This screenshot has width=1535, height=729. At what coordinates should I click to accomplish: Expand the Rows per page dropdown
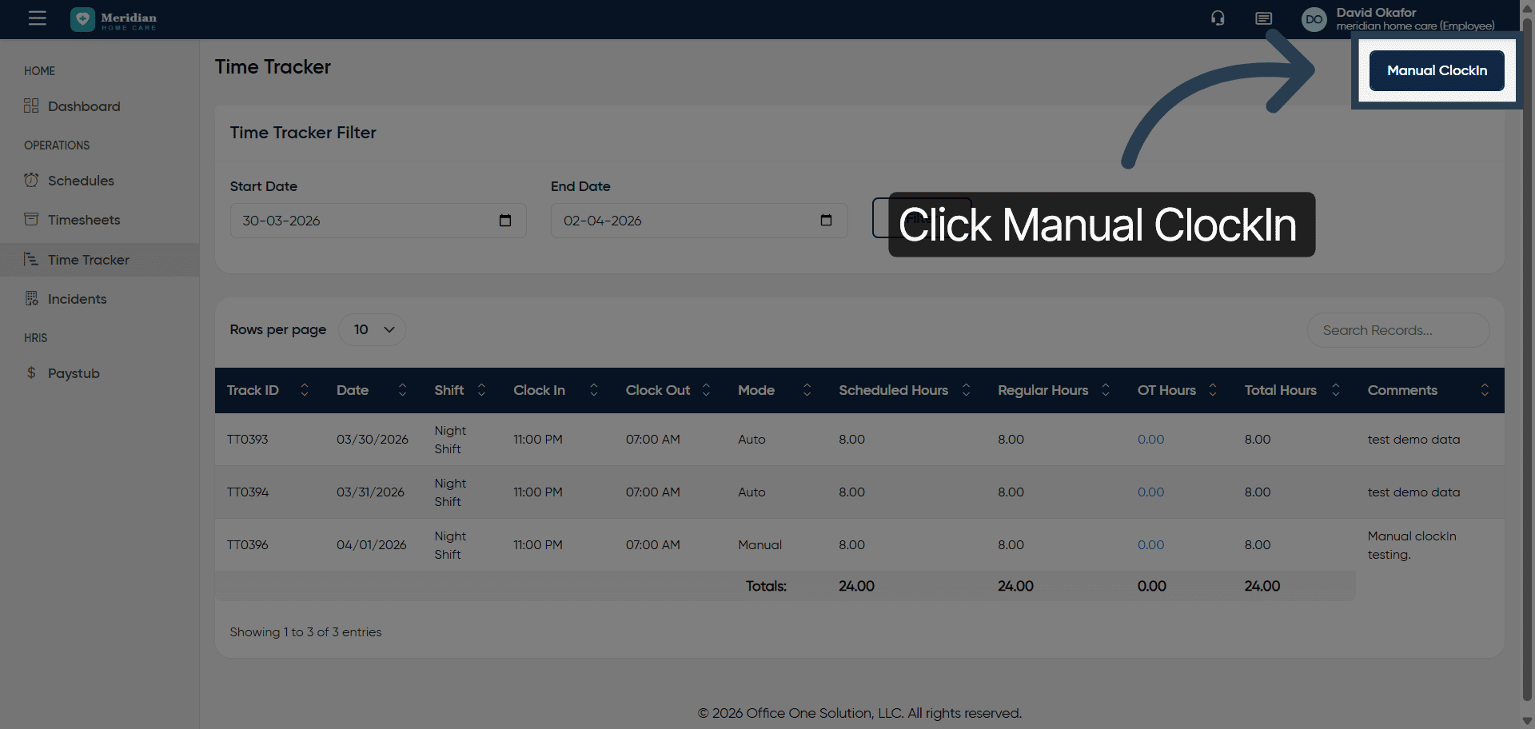(373, 329)
